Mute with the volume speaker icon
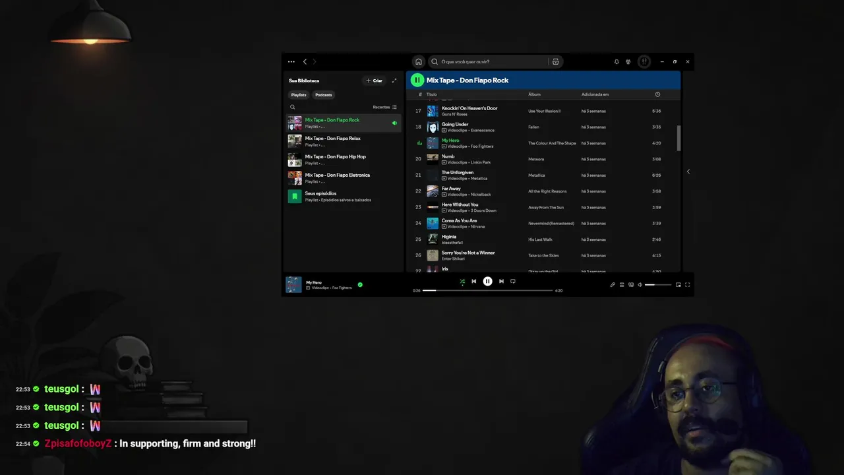 640,285
